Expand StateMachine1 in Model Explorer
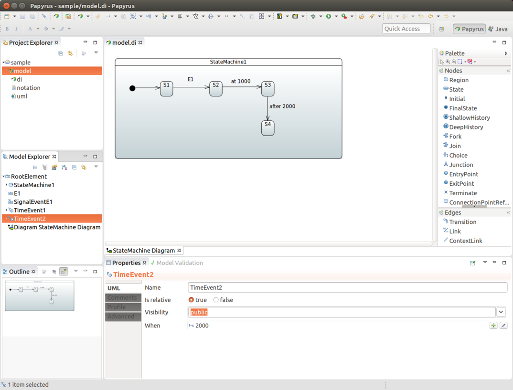The width and height of the screenshot is (513, 390). coord(6,185)
